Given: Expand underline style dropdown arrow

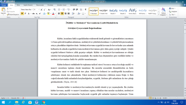Looking at the screenshot, I should click(x=31, y=14).
